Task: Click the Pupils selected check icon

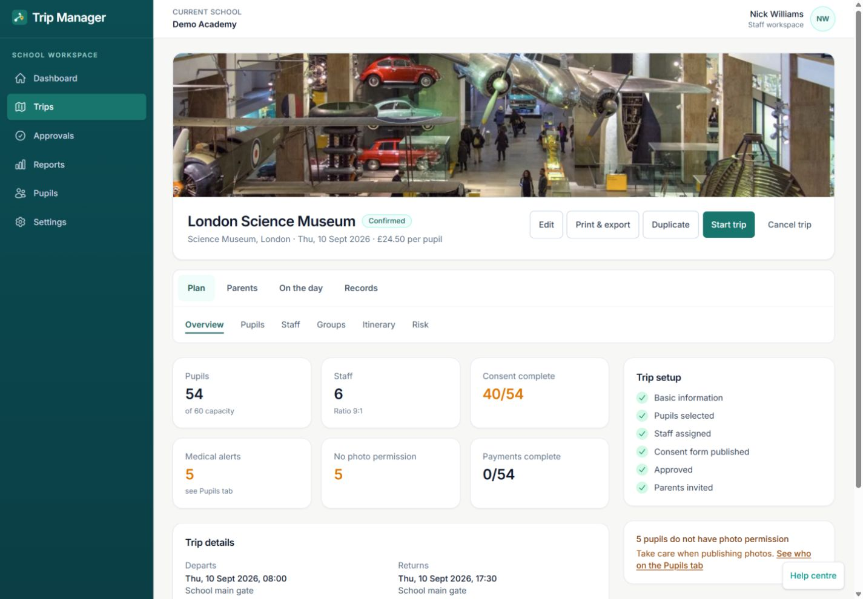Action: click(x=642, y=416)
